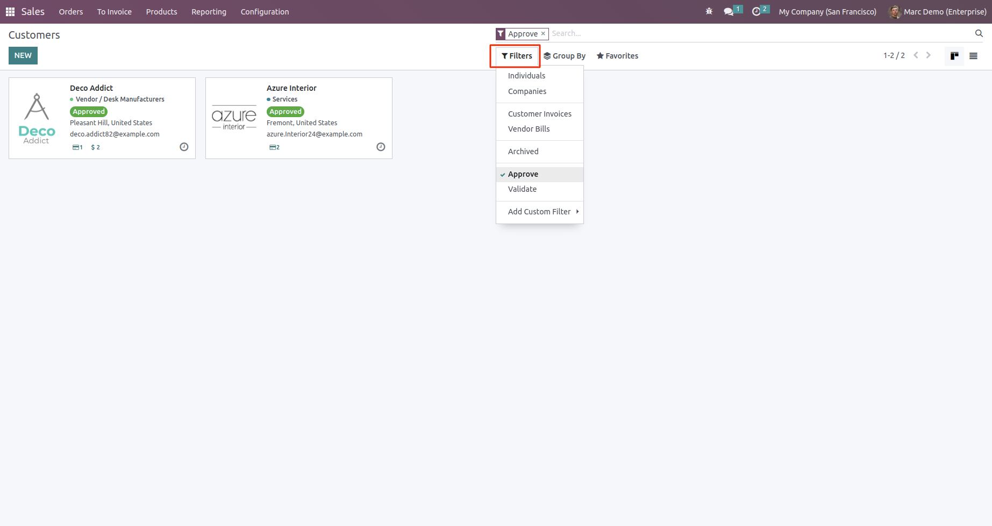Click Approved badge on Deco Addict
992x526 pixels.
pyautogui.click(x=89, y=112)
